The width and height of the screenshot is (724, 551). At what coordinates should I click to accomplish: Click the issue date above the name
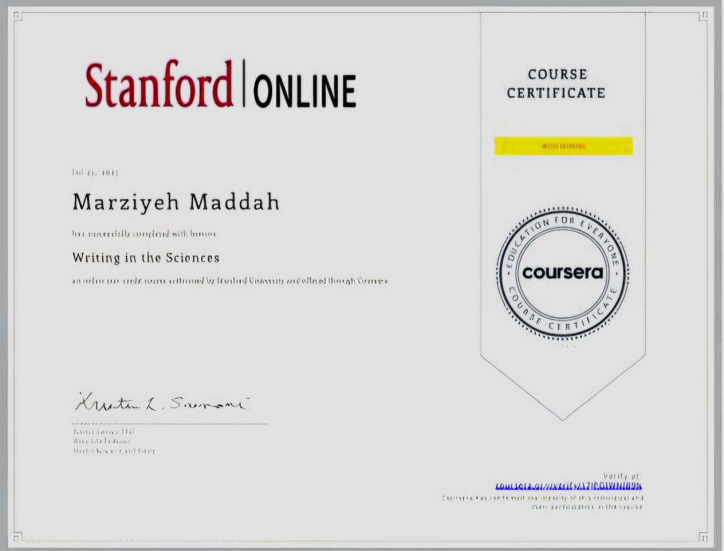tap(96, 173)
